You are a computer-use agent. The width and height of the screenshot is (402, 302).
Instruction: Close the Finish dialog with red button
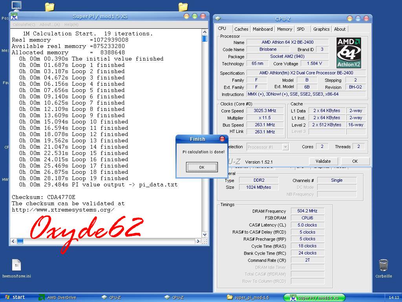pyautogui.click(x=222, y=139)
